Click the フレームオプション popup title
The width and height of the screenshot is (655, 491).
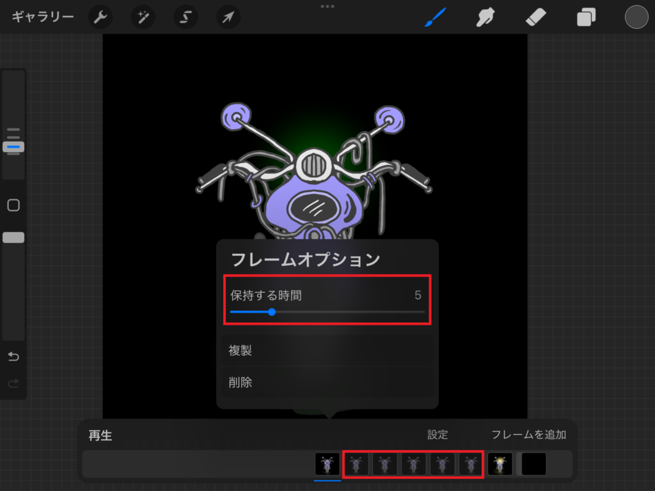tap(306, 260)
